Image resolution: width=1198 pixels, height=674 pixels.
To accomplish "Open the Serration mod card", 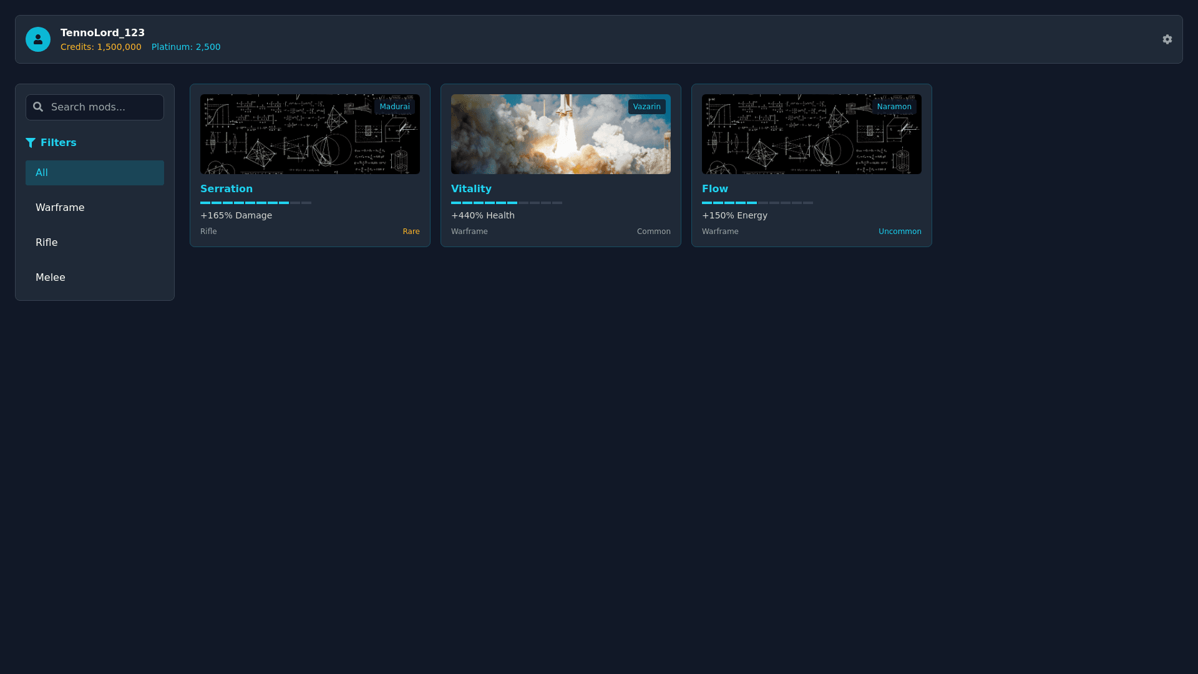I will click(309, 165).
